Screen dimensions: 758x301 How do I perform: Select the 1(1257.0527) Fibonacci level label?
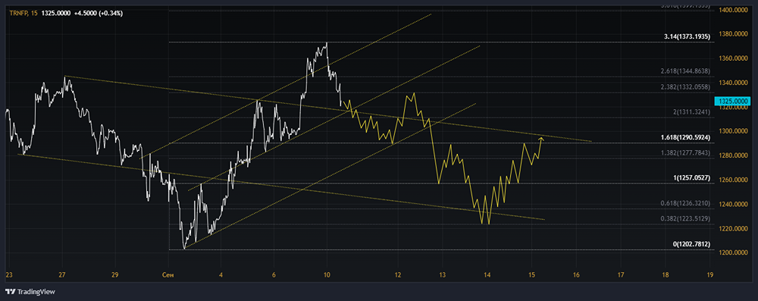coord(691,178)
